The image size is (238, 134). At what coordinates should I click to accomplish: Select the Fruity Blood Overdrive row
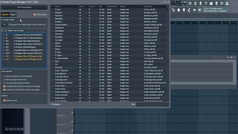109,83
